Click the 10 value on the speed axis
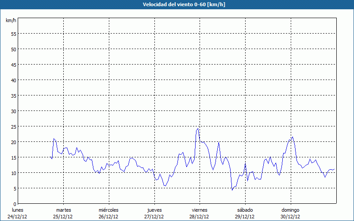Image resolution: width=354 pixels, height=221 pixels. tap(13, 173)
